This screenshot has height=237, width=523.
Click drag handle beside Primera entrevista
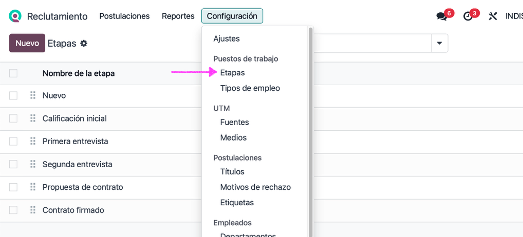(33, 141)
